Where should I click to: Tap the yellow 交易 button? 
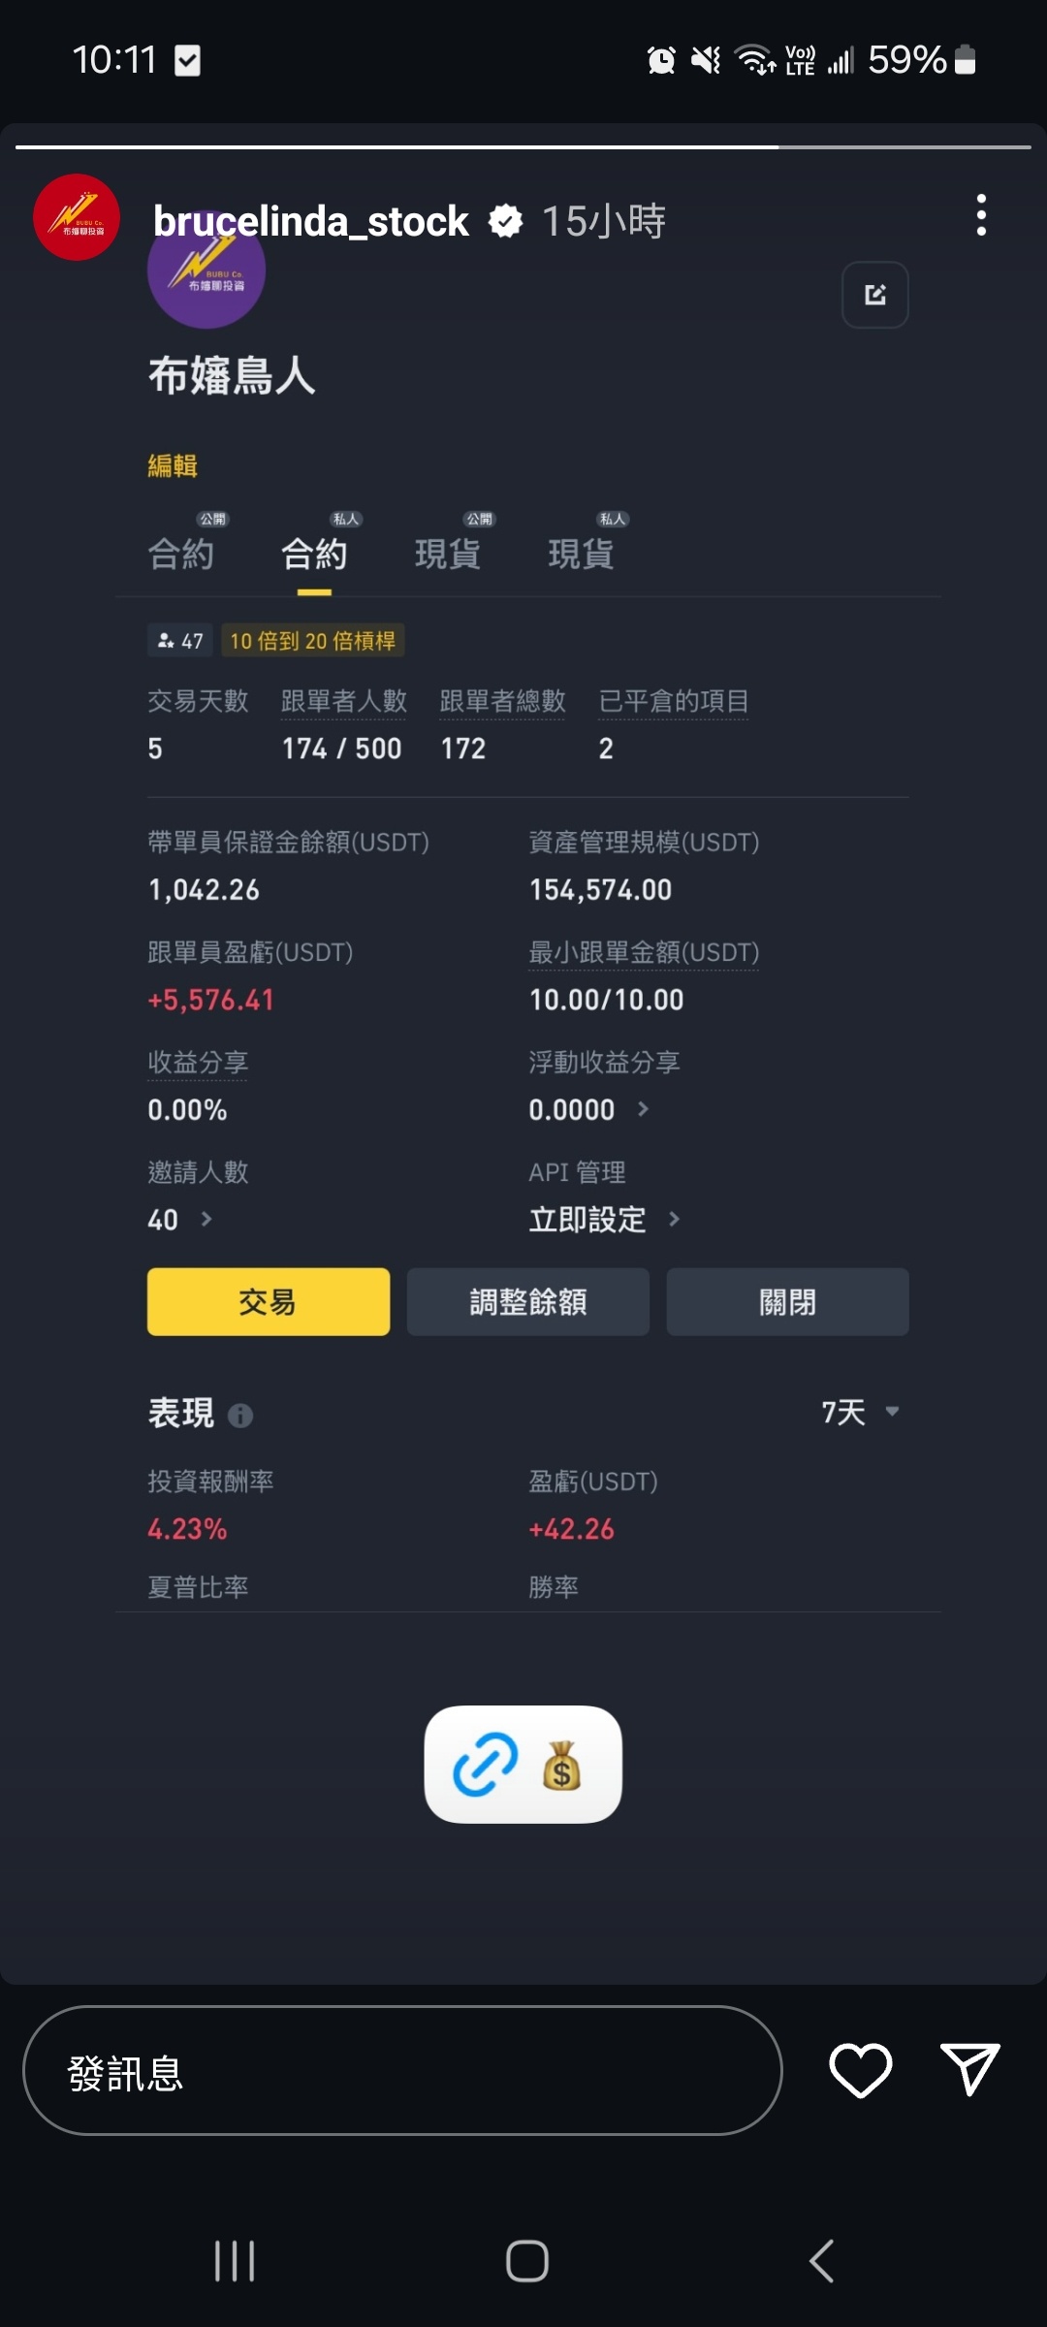coord(269,1301)
